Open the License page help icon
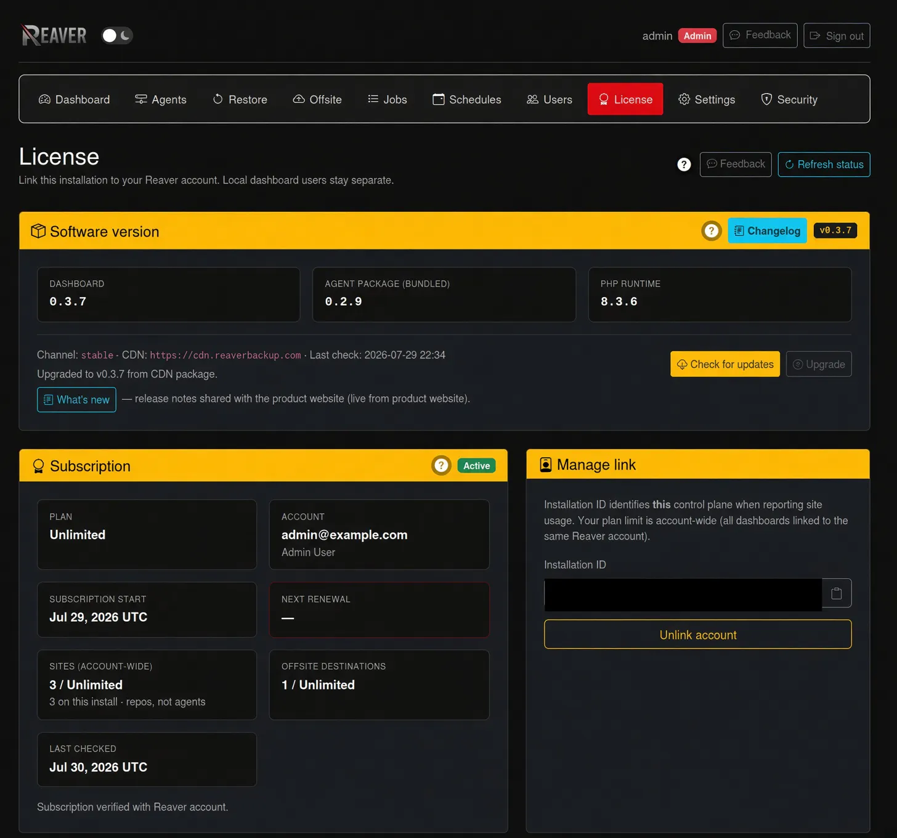Viewport: 897px width, 838px height. click(684, 165)
